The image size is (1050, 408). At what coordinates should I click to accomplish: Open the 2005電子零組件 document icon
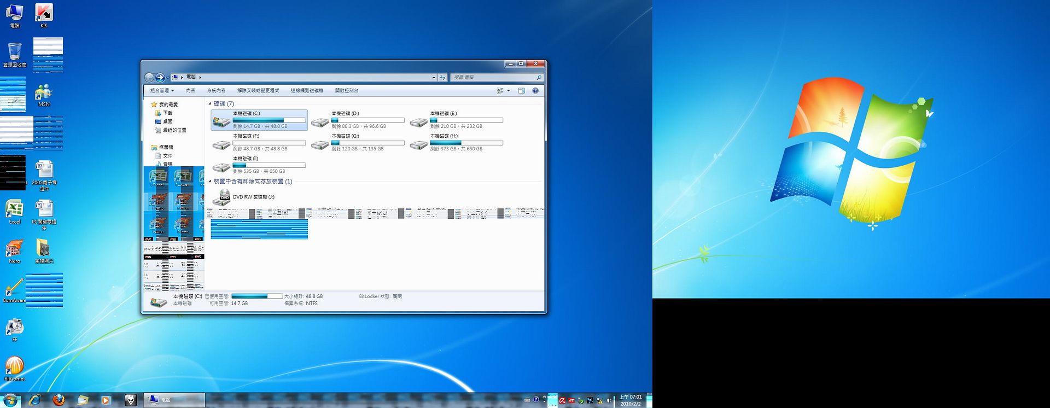pos(44,176)
